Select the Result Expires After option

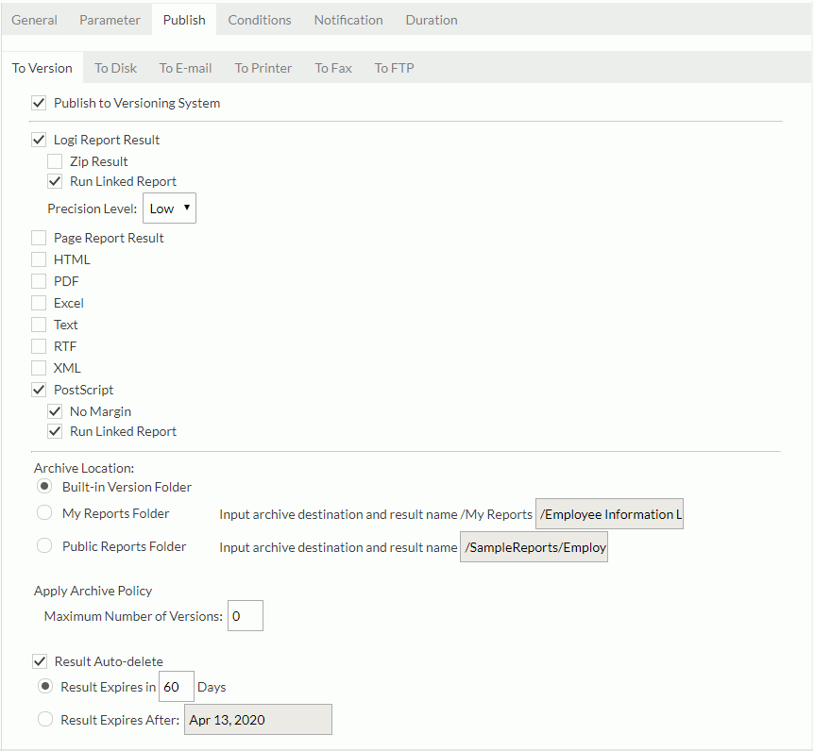click(x=44, y=718)
